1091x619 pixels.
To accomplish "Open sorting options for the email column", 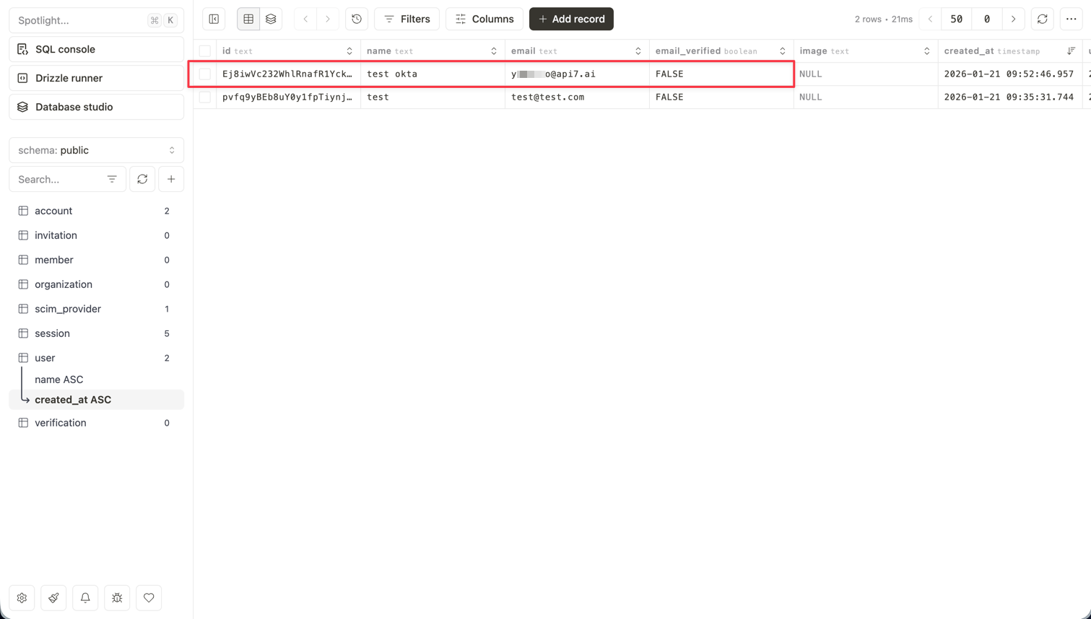I will tap(637, 51).
